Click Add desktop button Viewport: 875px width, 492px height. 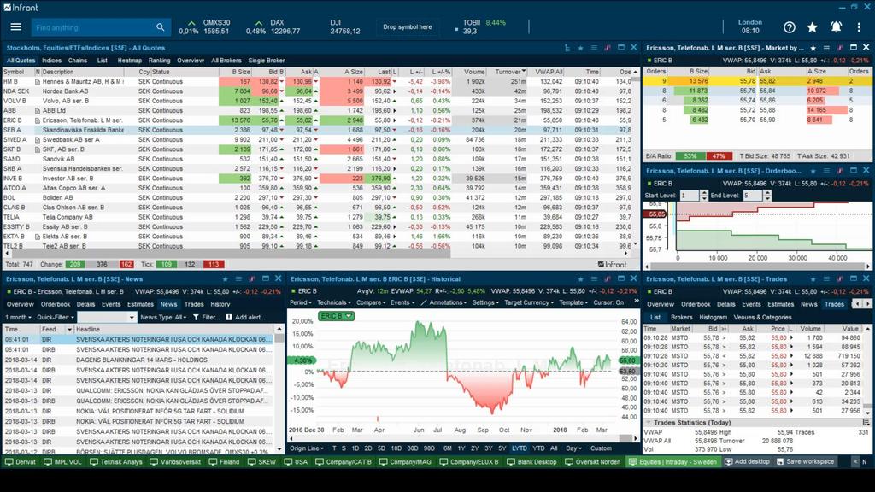pos(746,462)
